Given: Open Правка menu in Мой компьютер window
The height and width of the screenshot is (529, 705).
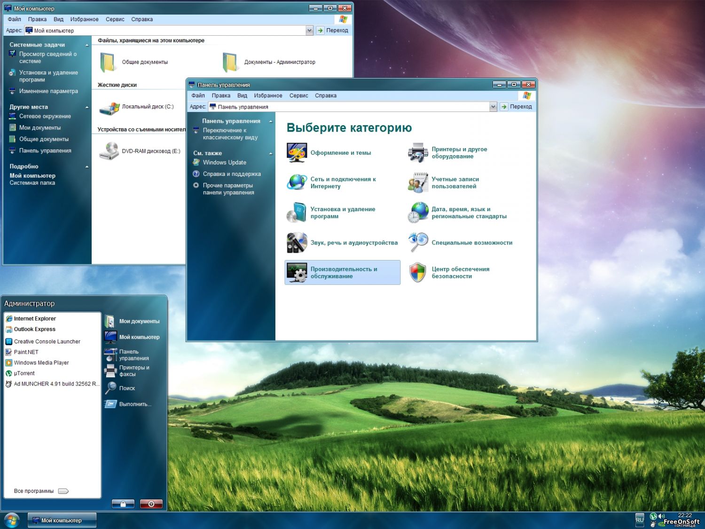Looking at the screenshot, I should [37, 19].
